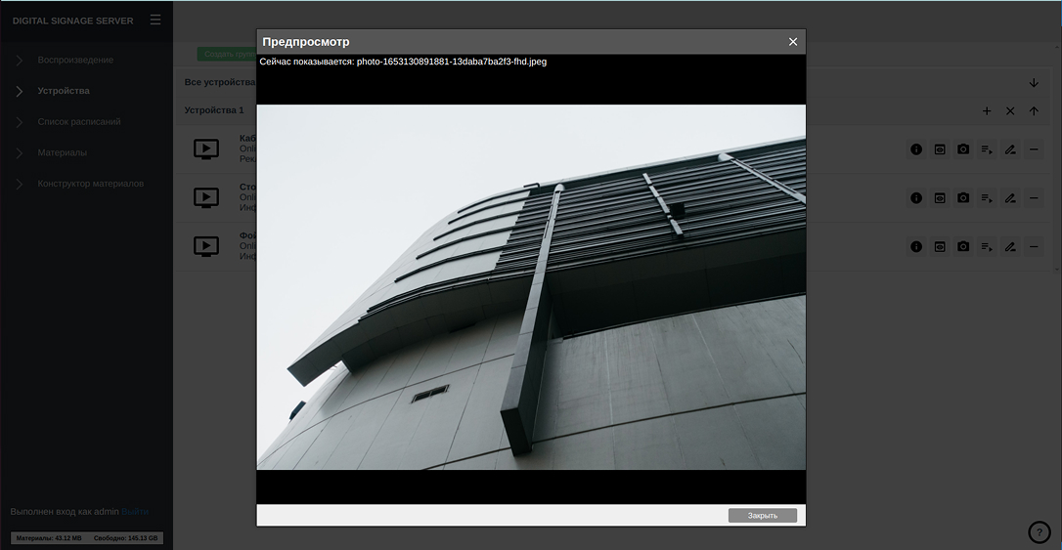Open playlist icon for the Фой device

(x=987, y=247)
